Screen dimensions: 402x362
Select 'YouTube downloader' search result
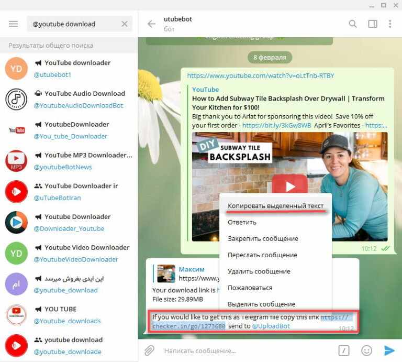click(x=69, y=69)
